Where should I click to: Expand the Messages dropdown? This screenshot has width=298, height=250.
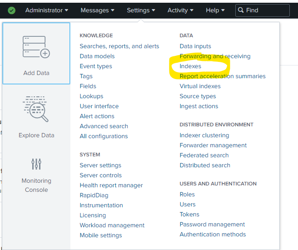pos(98,10)
